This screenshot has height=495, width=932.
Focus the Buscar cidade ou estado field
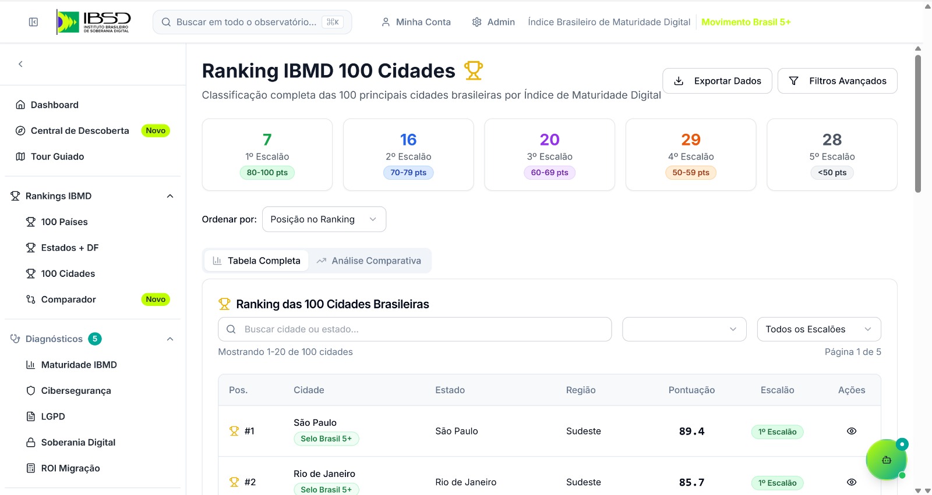[415, 329]
